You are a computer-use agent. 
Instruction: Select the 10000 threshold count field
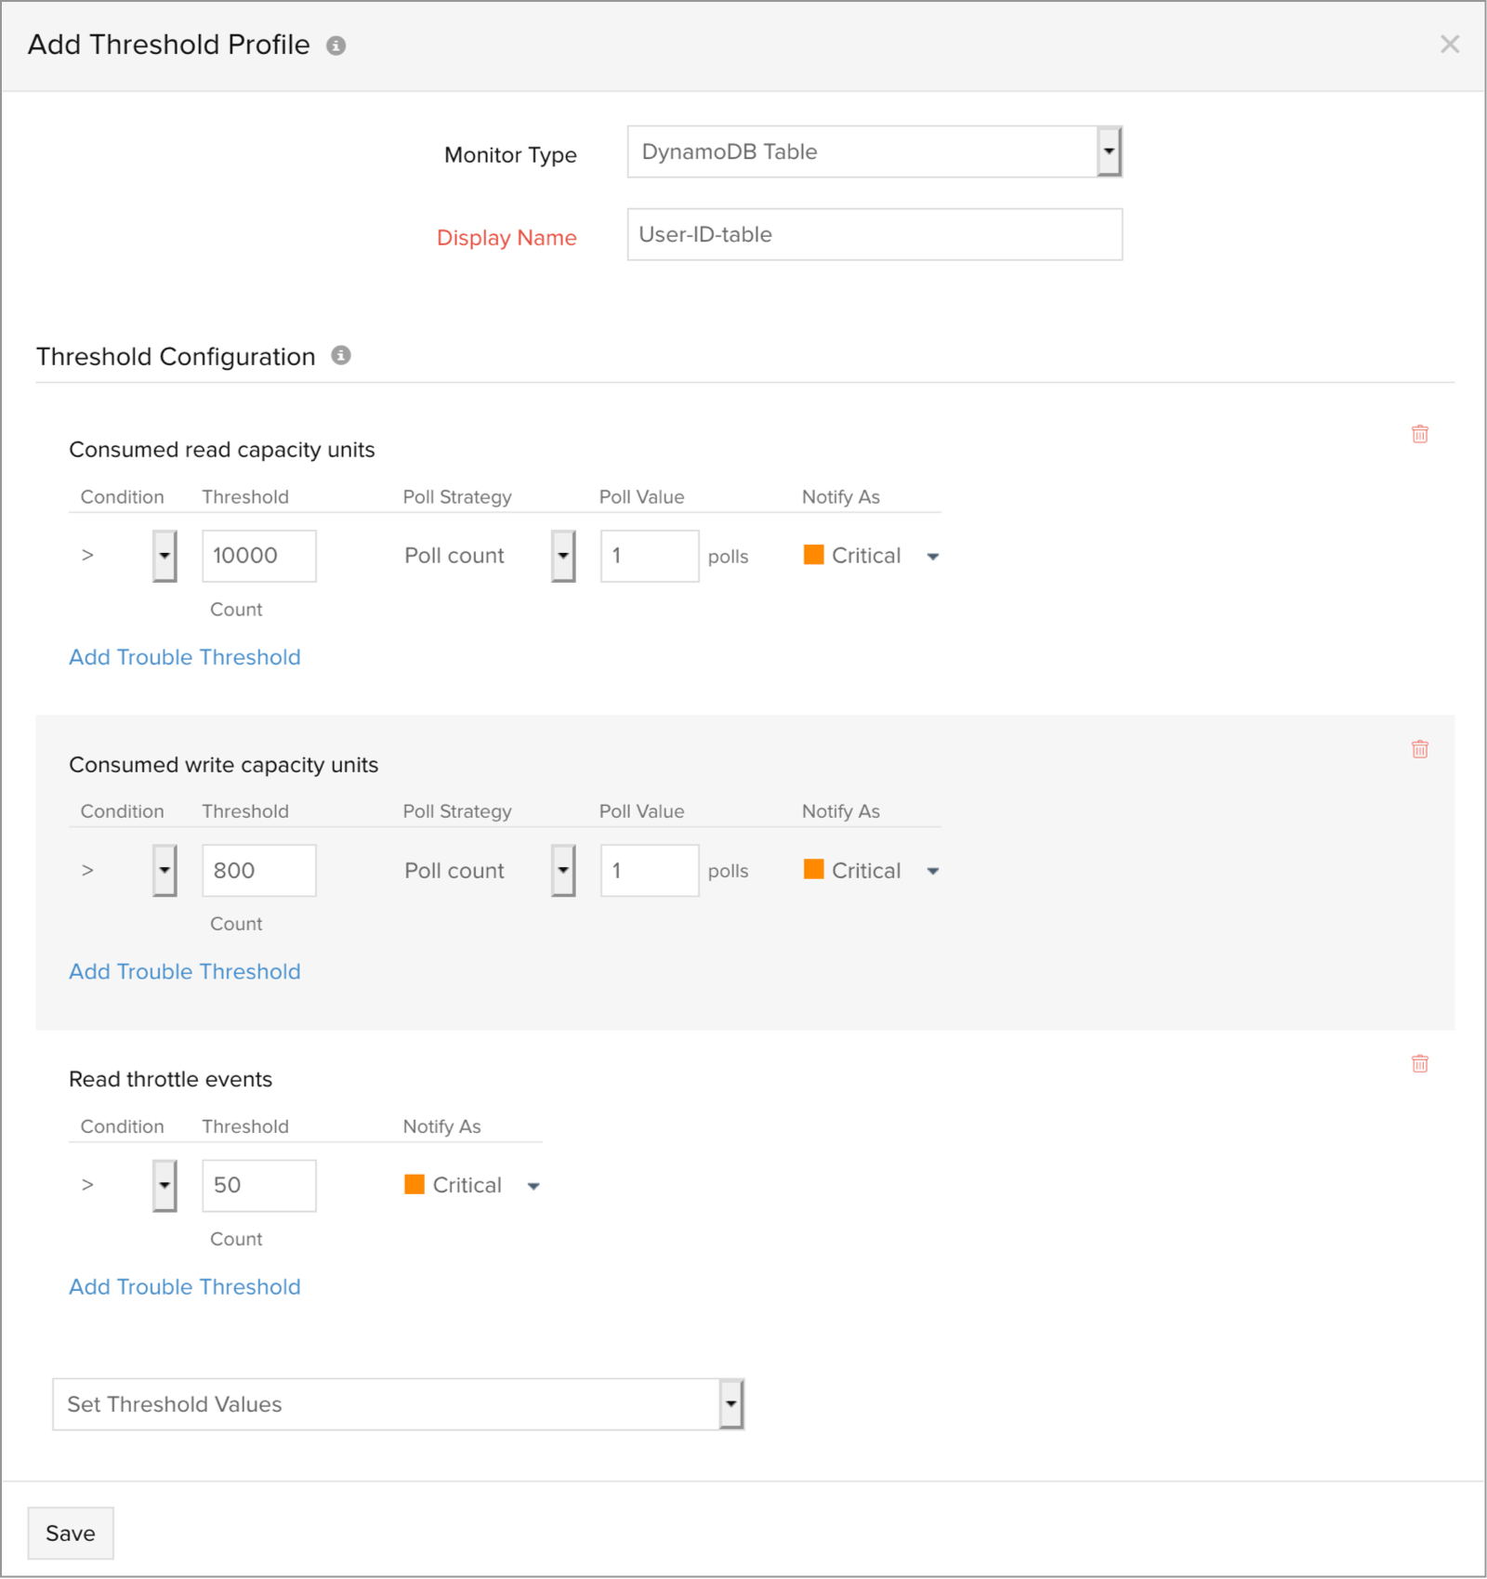point(258,555)
